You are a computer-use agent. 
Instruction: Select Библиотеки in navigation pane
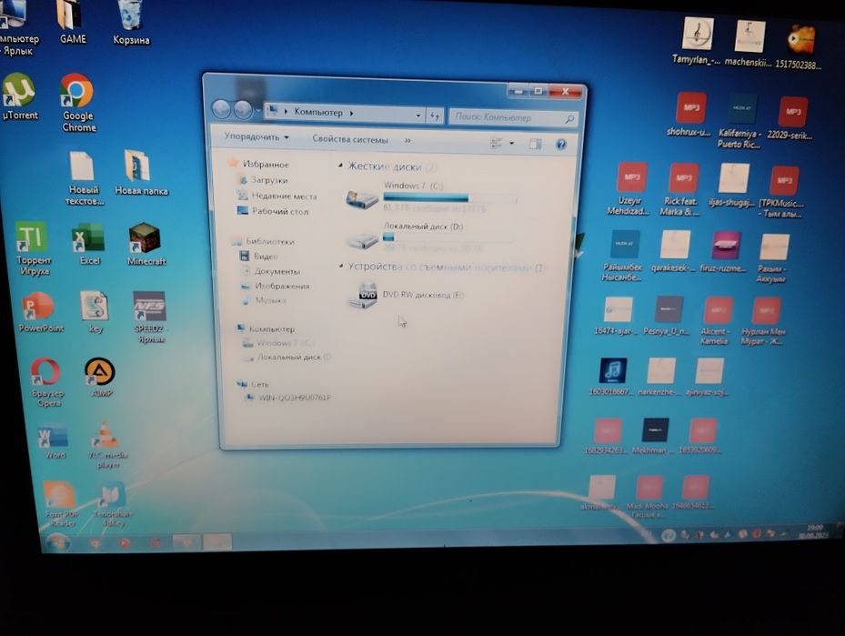click(269, 241)
